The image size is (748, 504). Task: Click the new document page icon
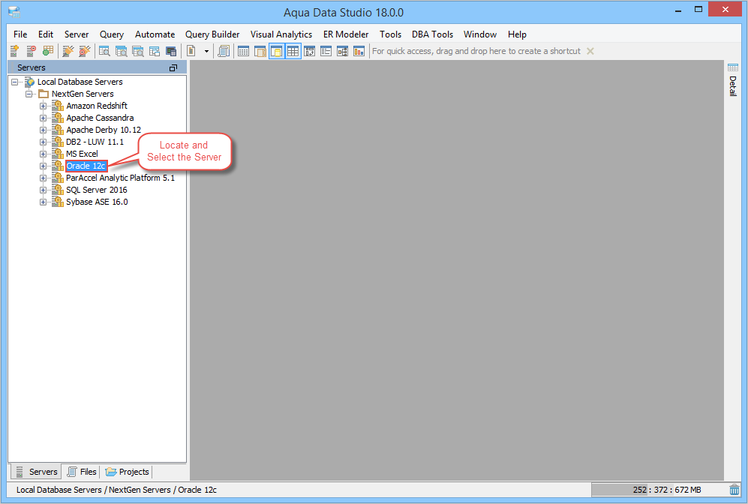coord(191,51)
